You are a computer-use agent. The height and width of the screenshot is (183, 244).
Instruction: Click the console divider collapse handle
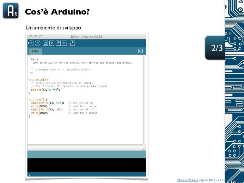click(87, 149)
